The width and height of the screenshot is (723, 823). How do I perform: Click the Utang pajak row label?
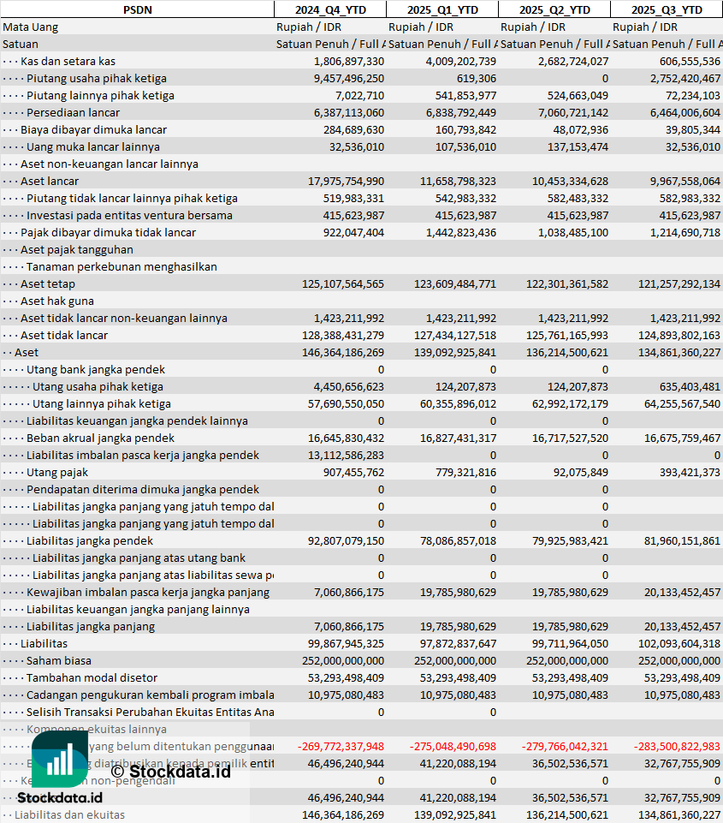tap(57, 473)
